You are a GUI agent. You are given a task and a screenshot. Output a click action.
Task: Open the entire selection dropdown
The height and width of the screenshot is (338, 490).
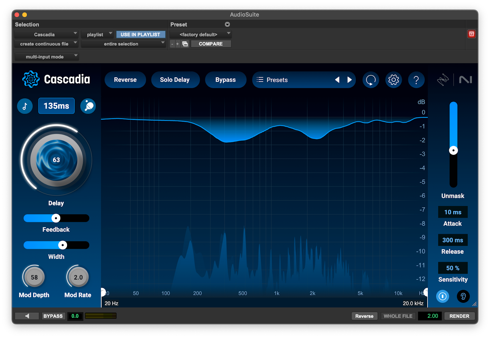pos(123,44)
